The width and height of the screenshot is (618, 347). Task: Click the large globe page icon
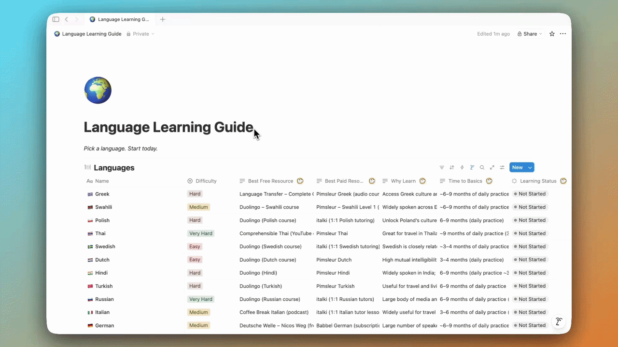(x=98, y=90)
